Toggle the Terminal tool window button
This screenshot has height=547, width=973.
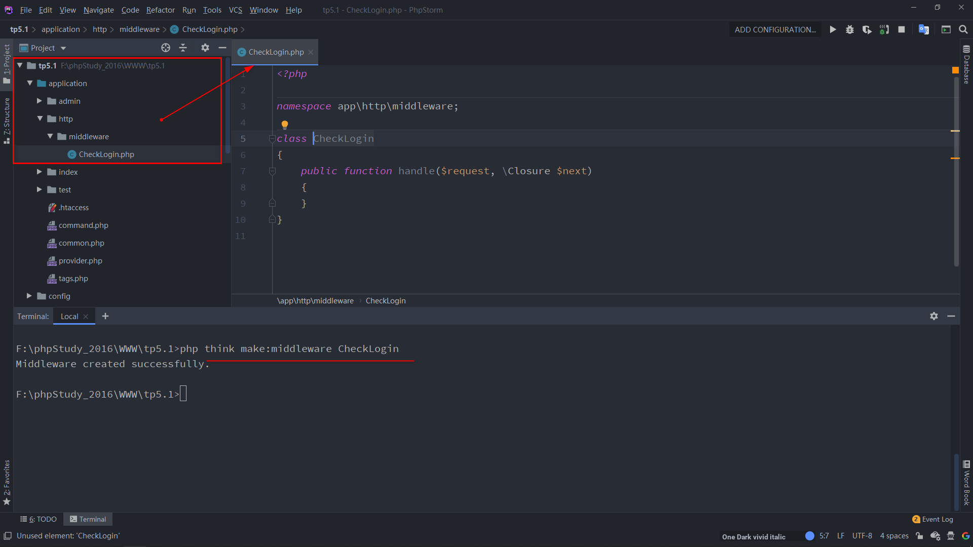(88, 519)
